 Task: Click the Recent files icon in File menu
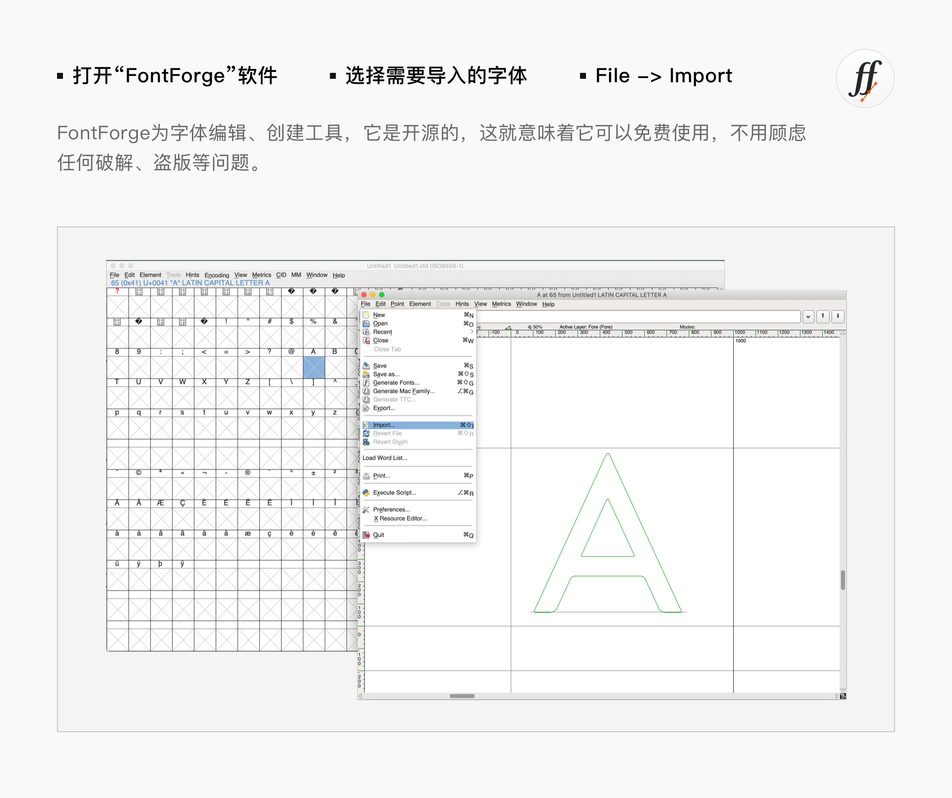point(366,332)
